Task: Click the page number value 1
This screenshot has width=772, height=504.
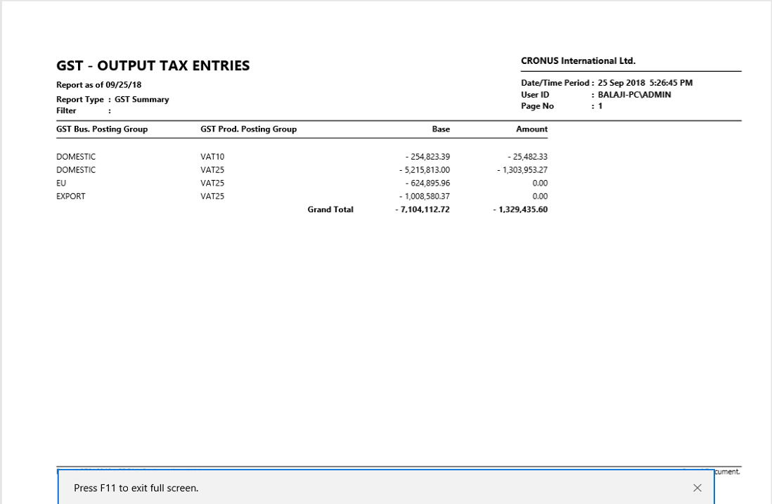Action: pyautogui.click(x=600, y=106)
